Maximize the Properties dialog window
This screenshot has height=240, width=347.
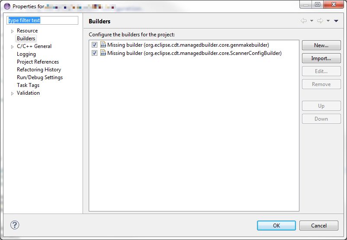318,4
